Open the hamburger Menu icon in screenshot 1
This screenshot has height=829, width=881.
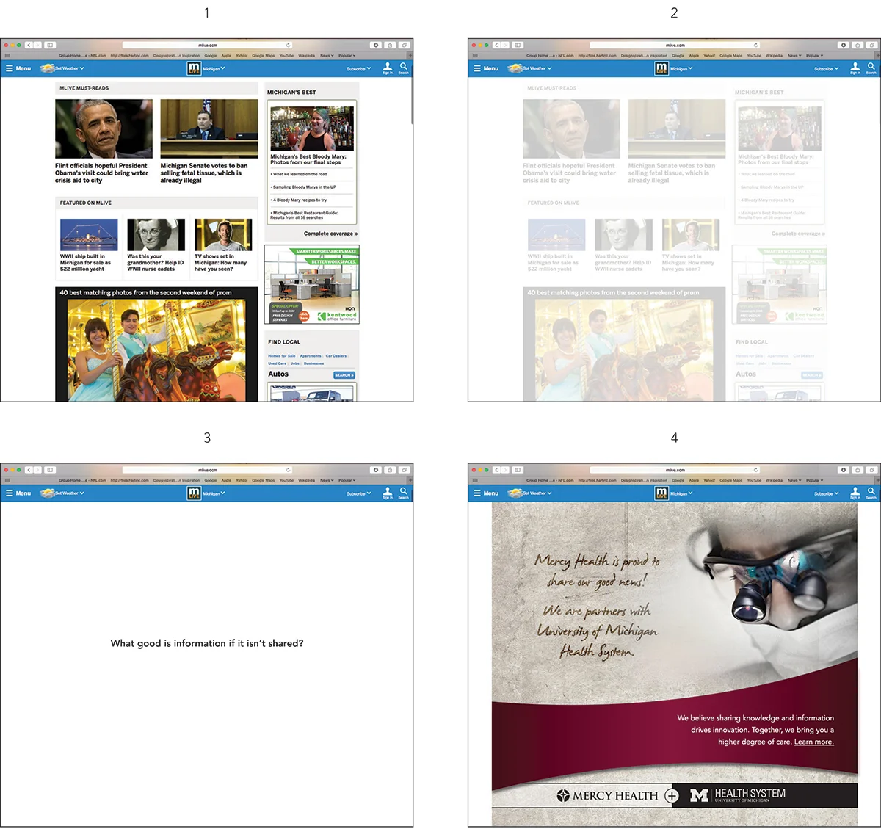(x=10, y=68)
